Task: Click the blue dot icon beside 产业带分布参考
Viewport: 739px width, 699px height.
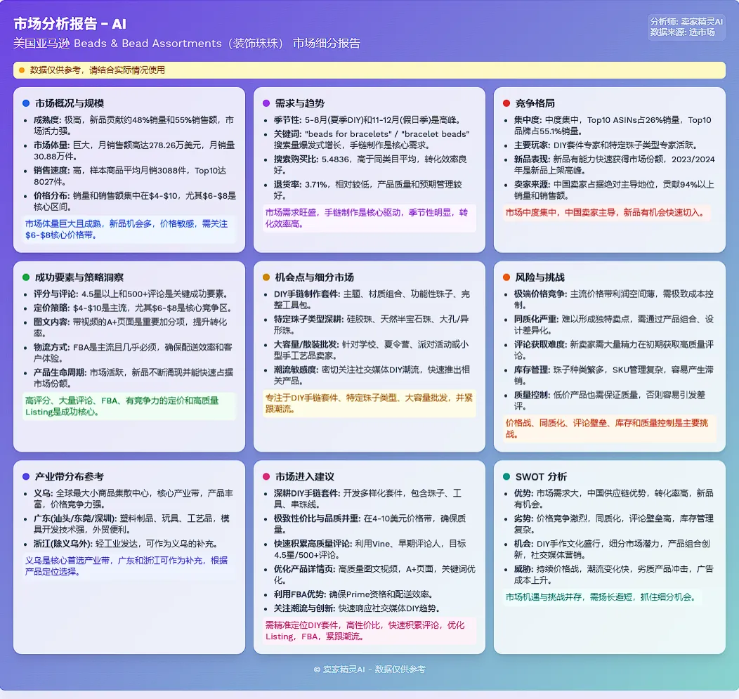Action: tap(26, 477)
